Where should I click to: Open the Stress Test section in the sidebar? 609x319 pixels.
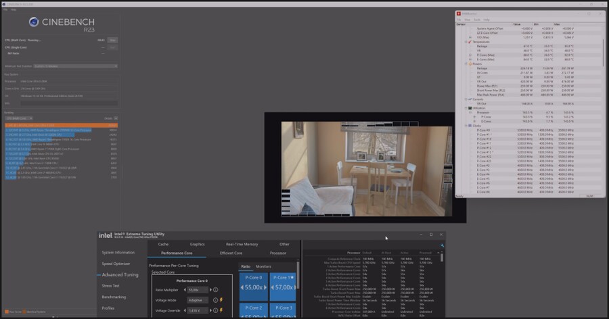[x=110, y=286]
